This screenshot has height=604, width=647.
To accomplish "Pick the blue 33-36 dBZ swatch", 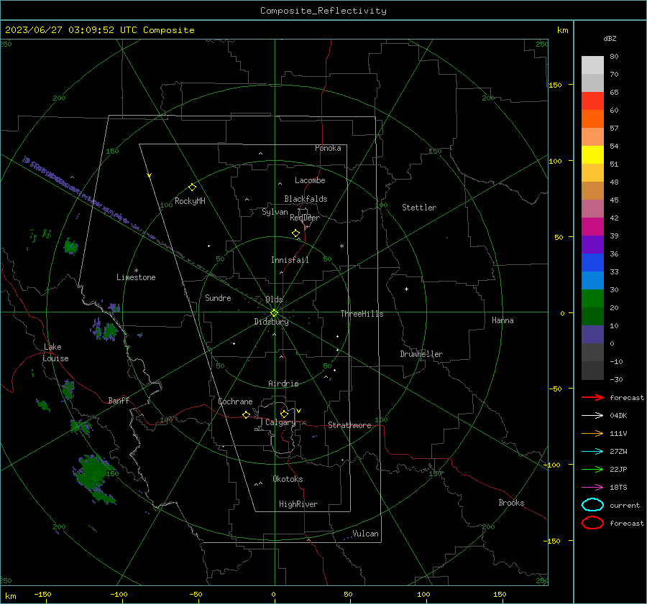I will (592, 263).
